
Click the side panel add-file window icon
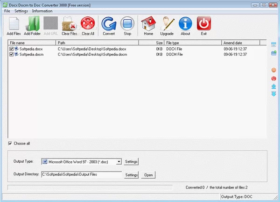coord(273,44)
